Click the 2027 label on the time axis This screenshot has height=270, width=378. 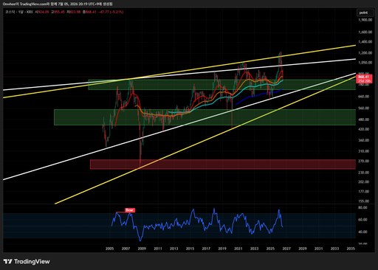pyautogui.click(x=286, y=249)
